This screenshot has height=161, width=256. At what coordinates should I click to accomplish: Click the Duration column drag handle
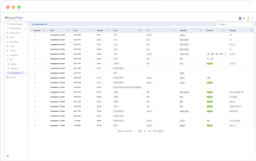tap(95, 31)
